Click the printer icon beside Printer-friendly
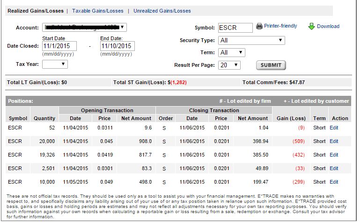This screenshot has height=222, width=361. [x=259, y=26]
